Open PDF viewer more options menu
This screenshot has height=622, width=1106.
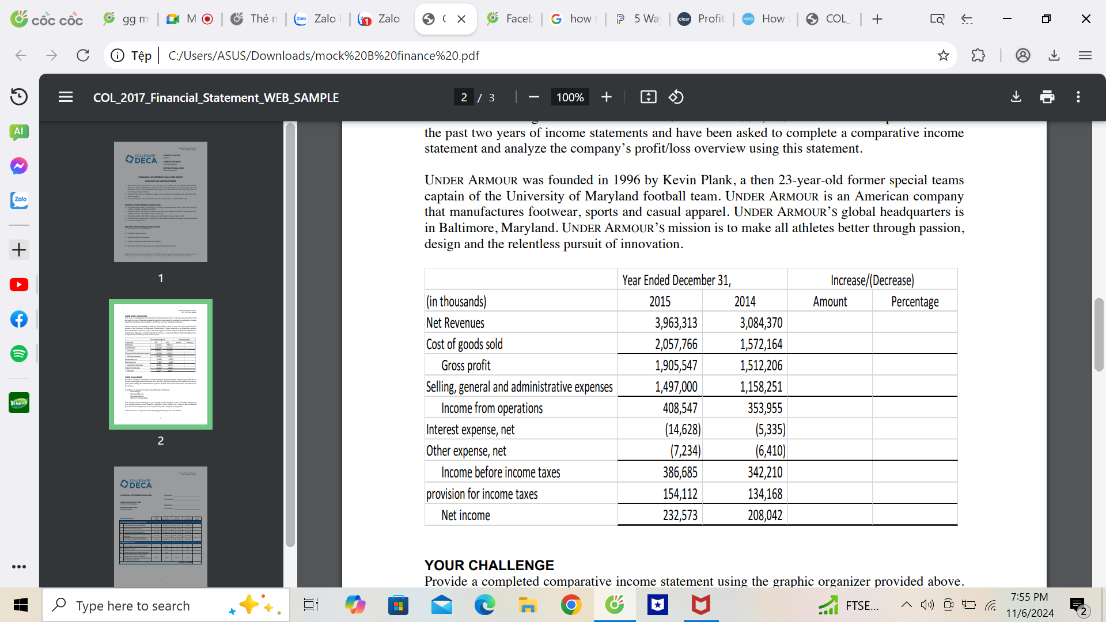point(1078,97)
